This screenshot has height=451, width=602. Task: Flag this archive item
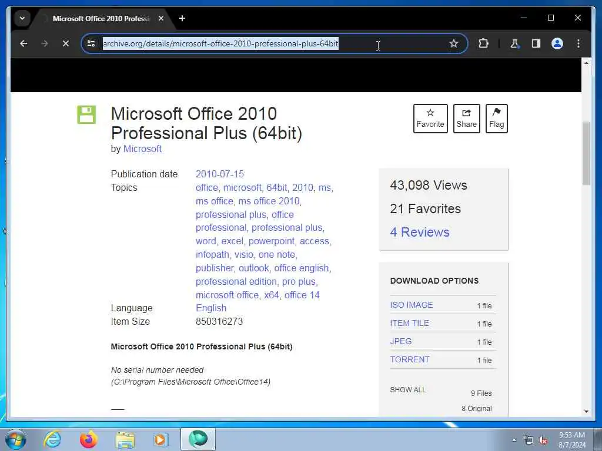496,119
